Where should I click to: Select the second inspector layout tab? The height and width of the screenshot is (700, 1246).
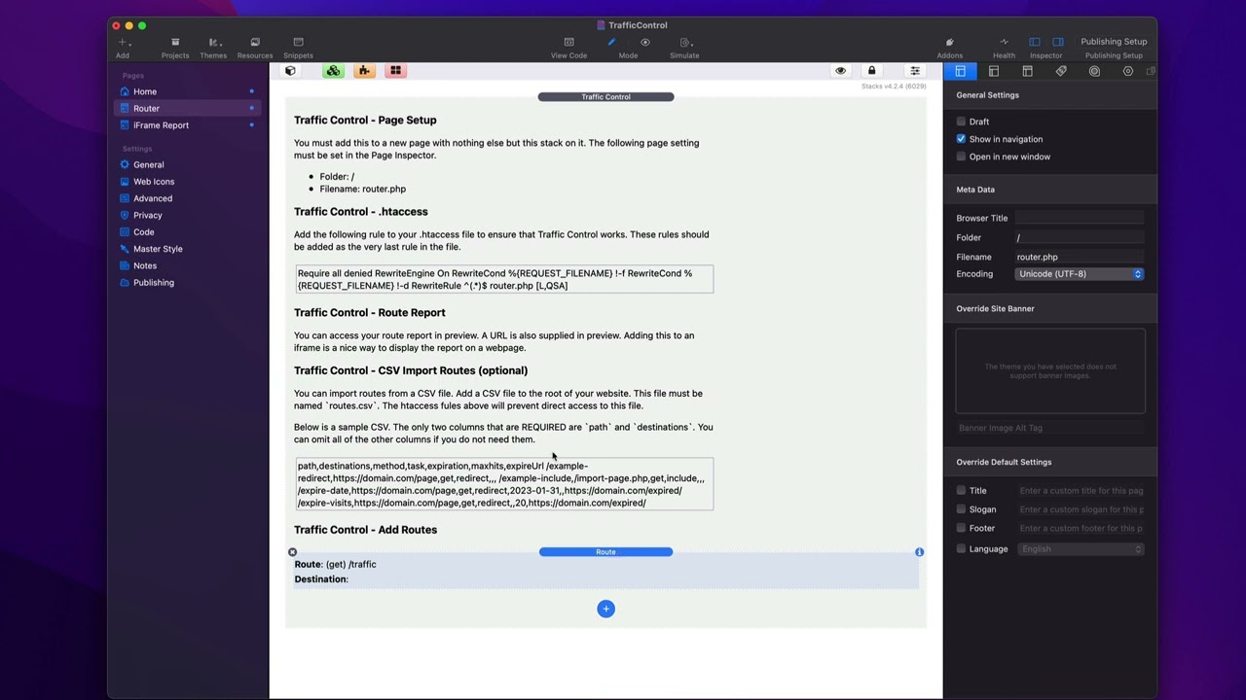(x=994, y=71)
